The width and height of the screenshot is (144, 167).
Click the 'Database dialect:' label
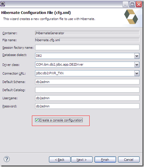click(x=15, y=55)
